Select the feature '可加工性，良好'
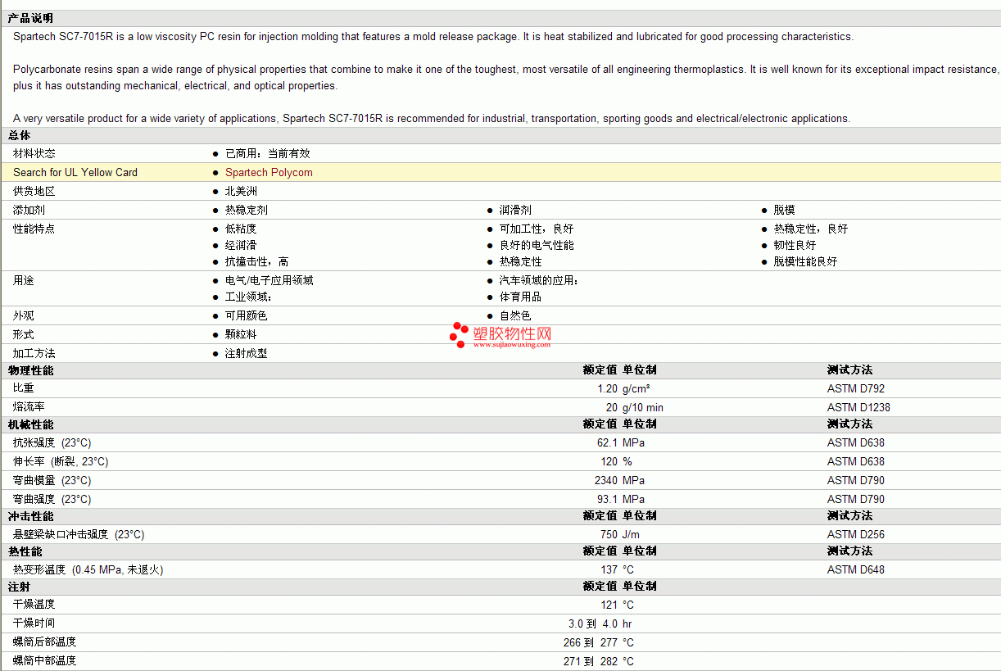The width and height of the screenshot is (1001, 671). click(x=537, y=229)
